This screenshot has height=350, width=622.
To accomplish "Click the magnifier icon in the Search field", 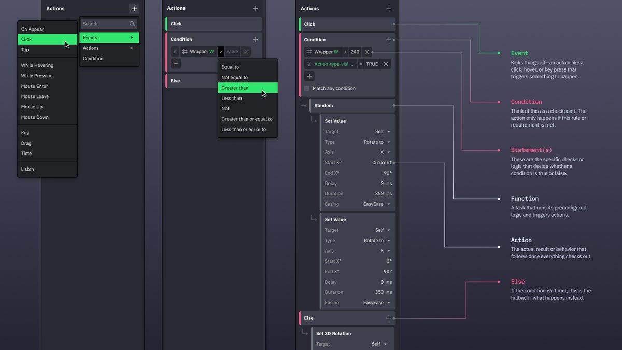I will click(132, 24).
